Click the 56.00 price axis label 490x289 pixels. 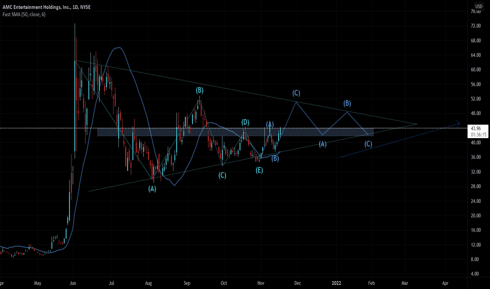(x=476, y=85)
